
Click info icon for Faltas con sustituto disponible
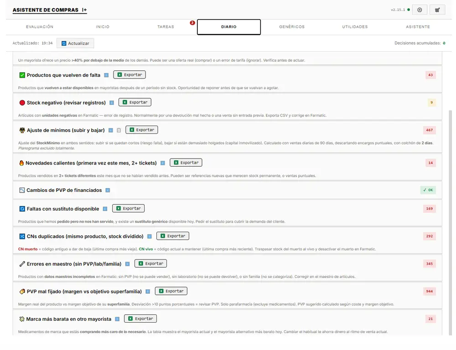coord(105,209)
